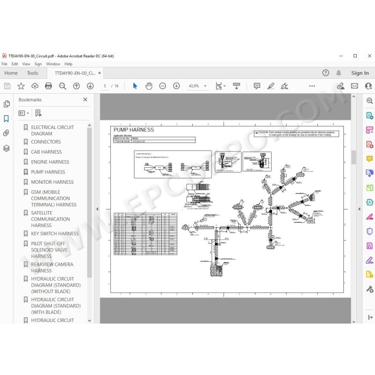
Task: Open the Help menu
Action: [x=68, y=64]
